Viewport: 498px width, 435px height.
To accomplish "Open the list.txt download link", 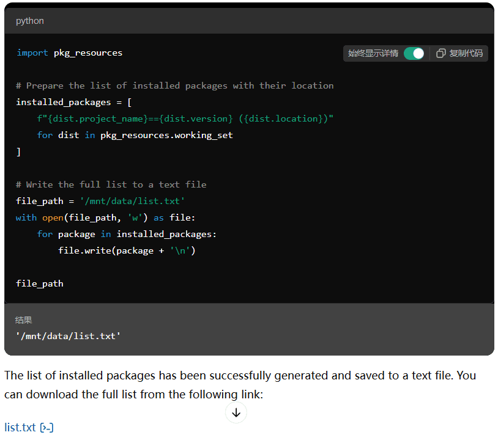I will click(20, 428).
